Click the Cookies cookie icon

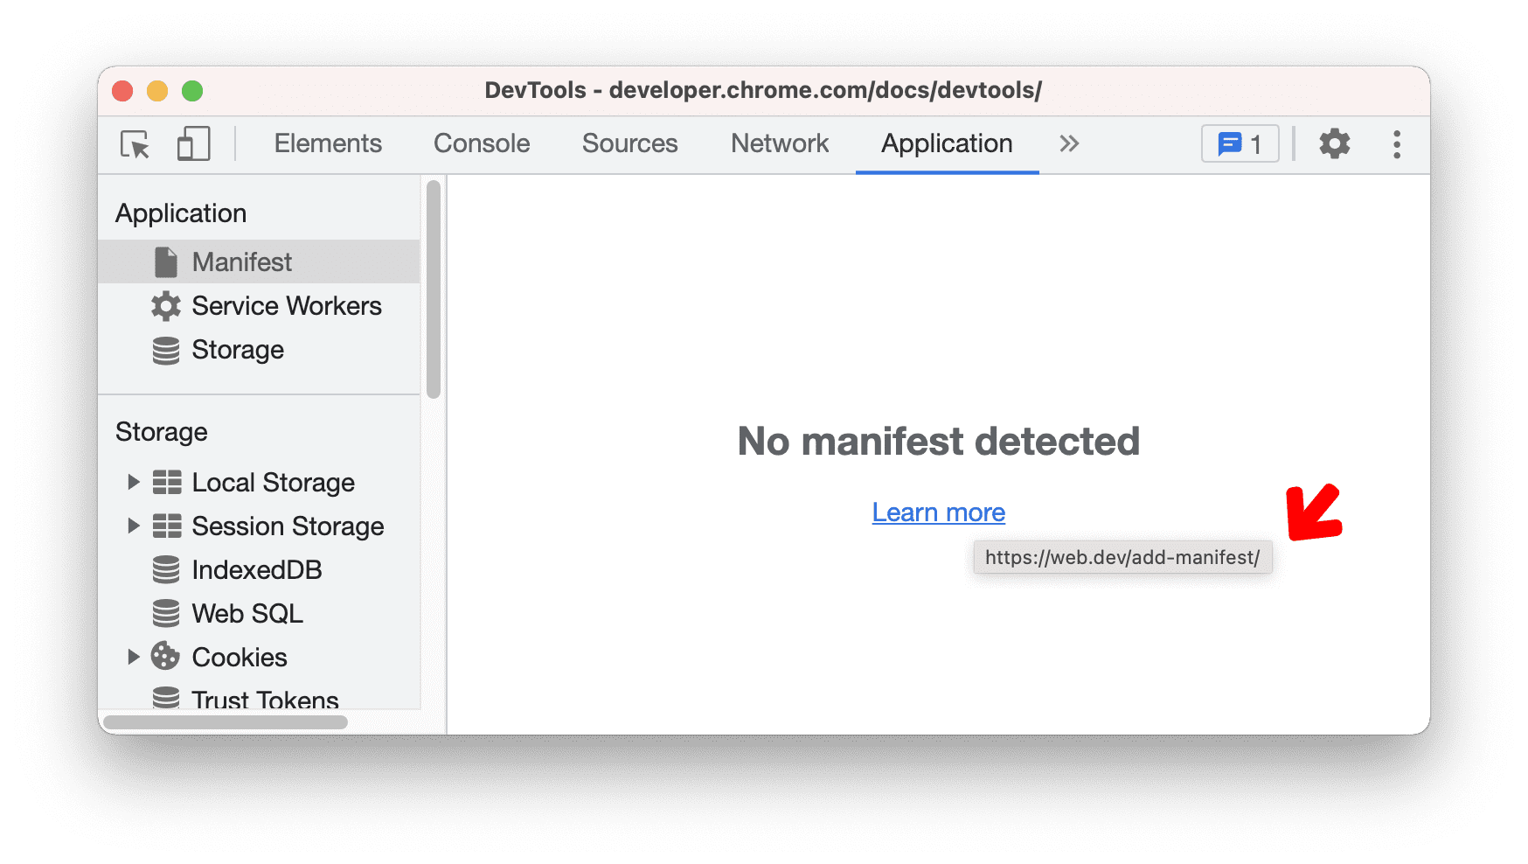pyautogui.click(x=165, y=657)
